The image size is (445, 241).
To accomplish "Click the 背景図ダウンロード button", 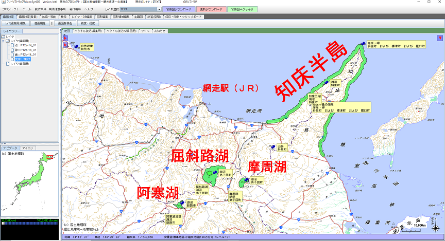I will [179, 9].
